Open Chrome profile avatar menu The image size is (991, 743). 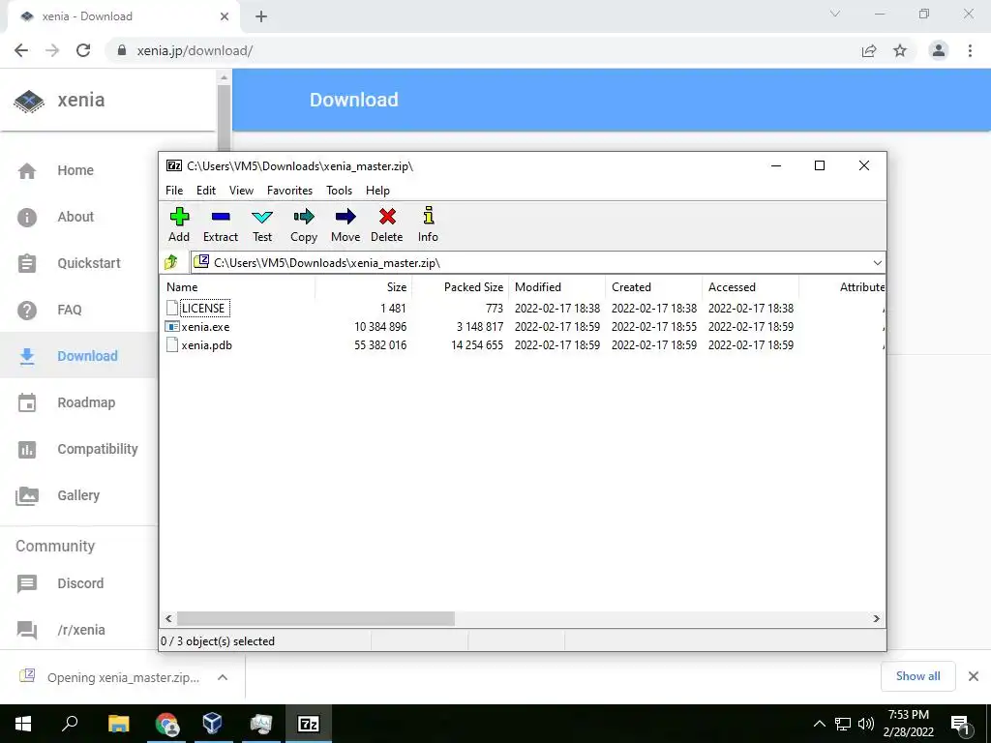pos(939,50)
